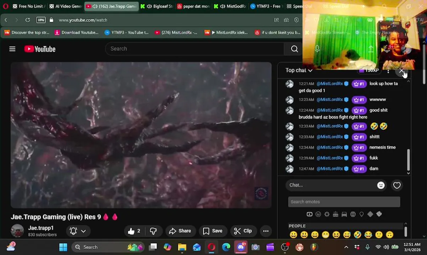Expand the Top chat dropdown
Image resolution: width=427 pixels, height=255 pixels.
[299, 70]
